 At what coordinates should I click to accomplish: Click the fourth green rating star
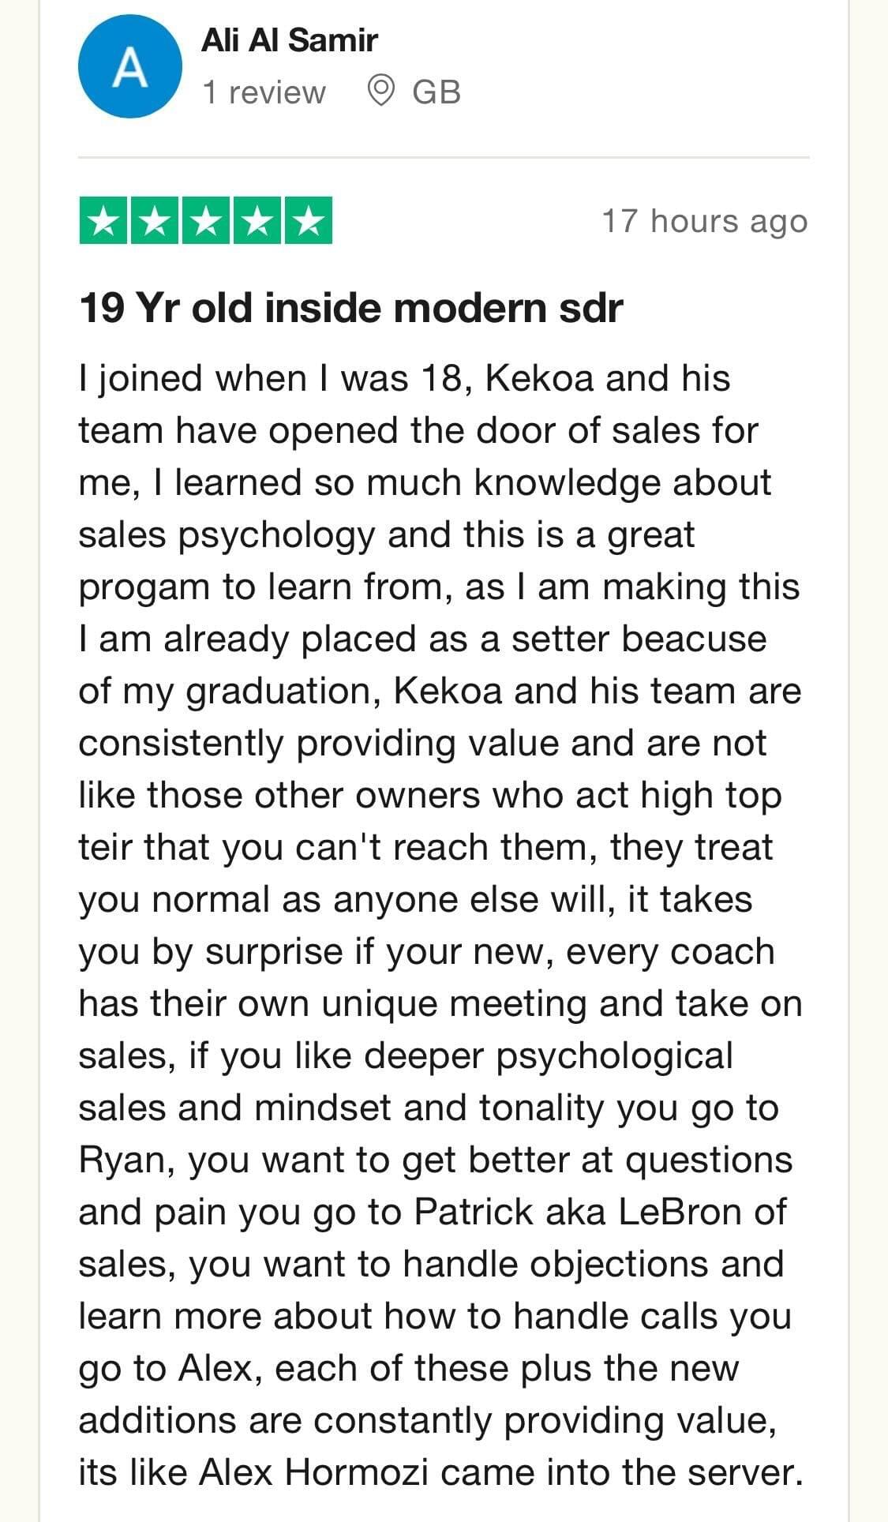click(257, 221)
